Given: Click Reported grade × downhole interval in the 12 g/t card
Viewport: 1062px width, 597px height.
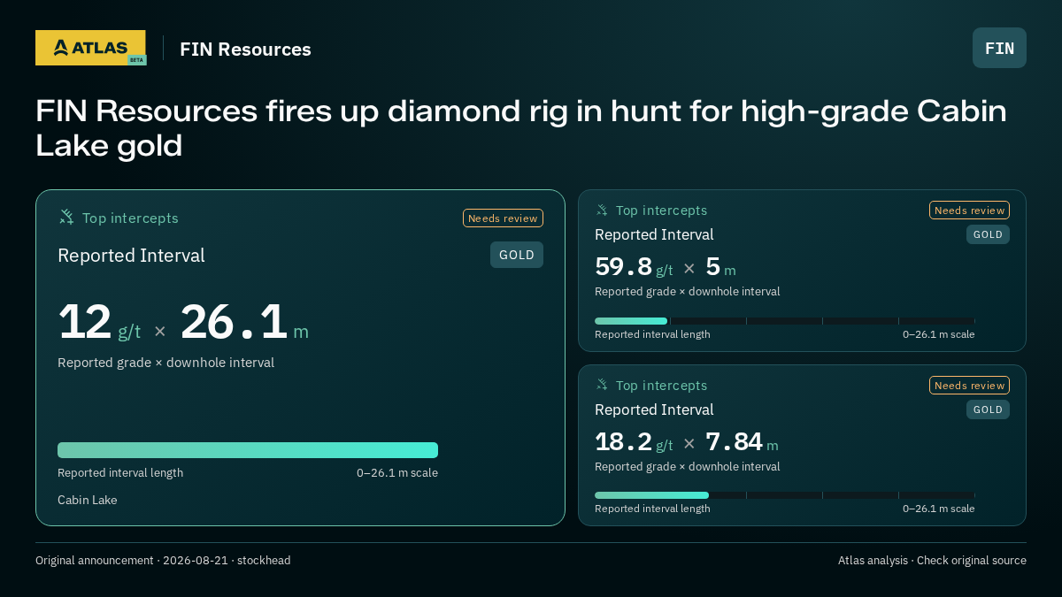Looking at the screenshot, I should coord(165,363).
